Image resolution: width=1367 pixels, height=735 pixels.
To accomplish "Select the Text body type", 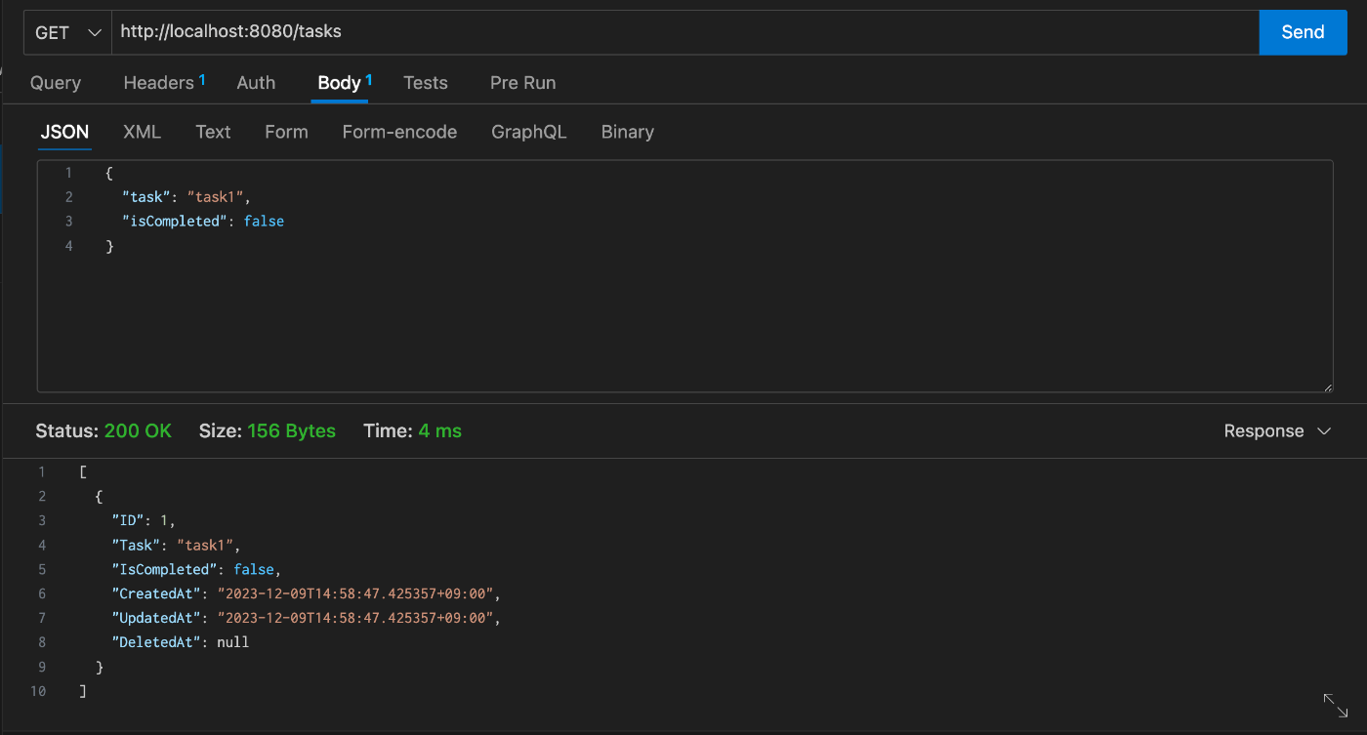I will (x=213, y=132).
